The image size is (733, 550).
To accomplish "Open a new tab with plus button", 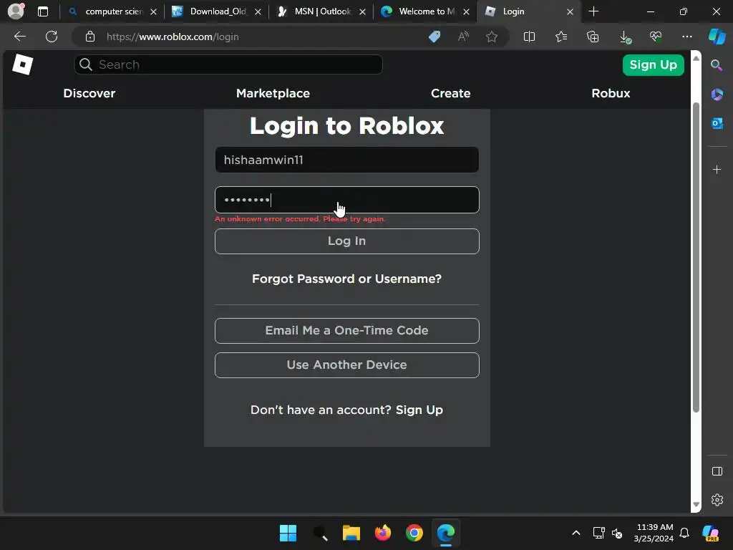I will pyautogui.click(x=593, y=11).
